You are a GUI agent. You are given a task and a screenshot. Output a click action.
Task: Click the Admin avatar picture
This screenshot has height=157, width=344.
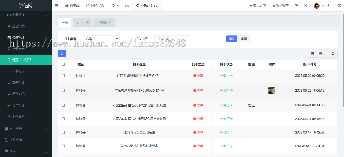316,6
